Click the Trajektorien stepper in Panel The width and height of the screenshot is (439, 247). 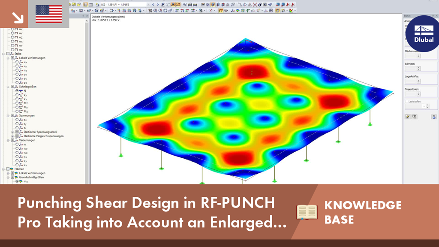pyautogui.click(x=418, y=94)
